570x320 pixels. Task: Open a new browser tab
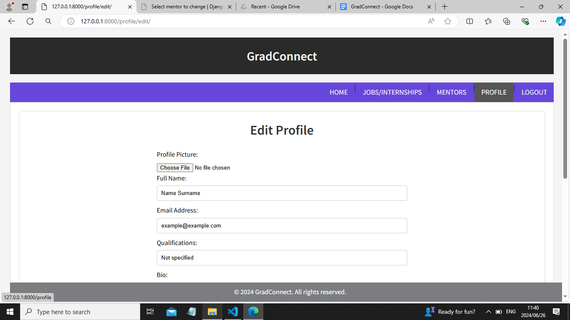pyautogui.click(x=444, y=7)
